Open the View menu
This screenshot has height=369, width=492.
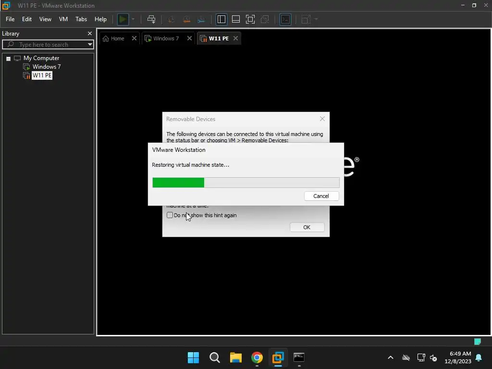tap(45, 19)
